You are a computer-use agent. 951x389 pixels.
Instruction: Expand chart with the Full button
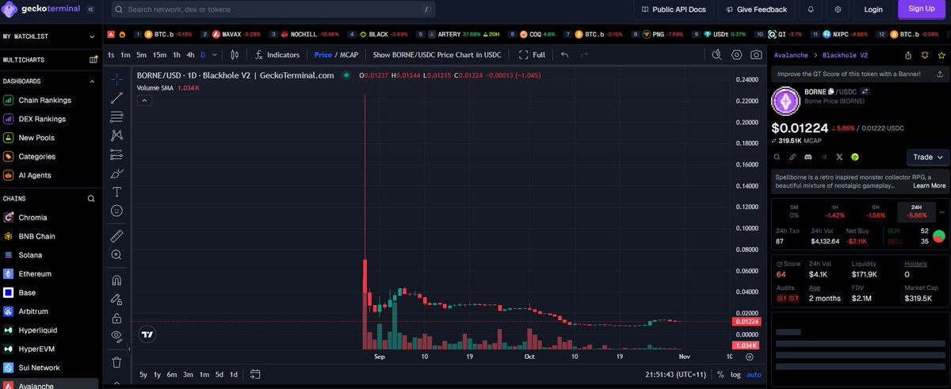pos(532,55)
